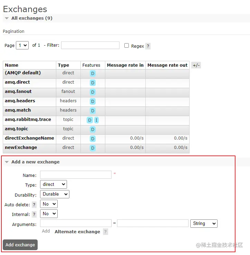This screenshot has height=255, width=250.
Task: Sort exchanges by Type column
Action: 64,65
